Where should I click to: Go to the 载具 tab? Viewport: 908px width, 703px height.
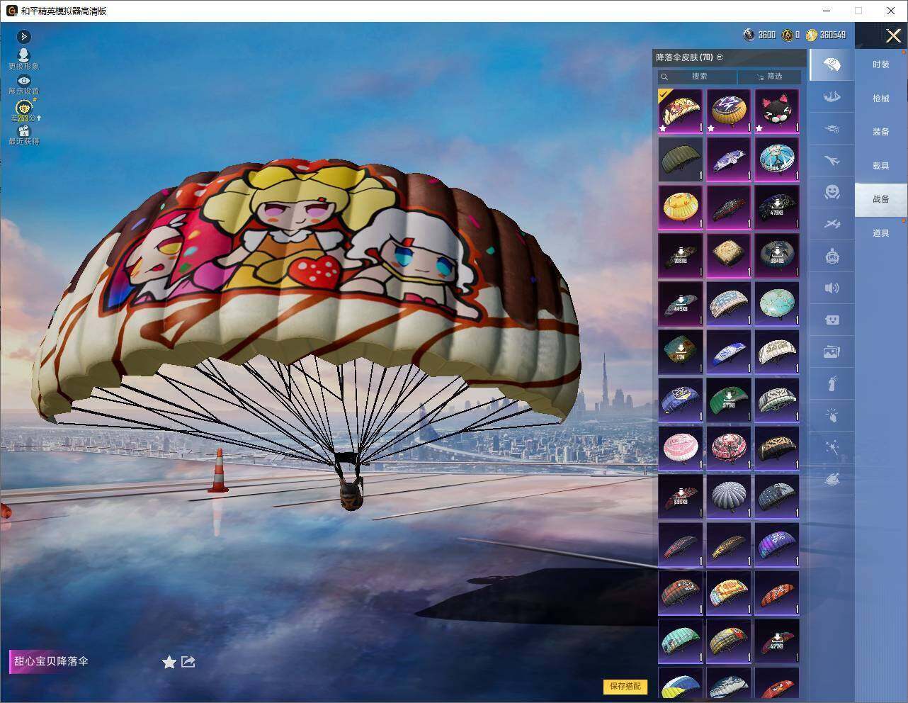[880, 166]
